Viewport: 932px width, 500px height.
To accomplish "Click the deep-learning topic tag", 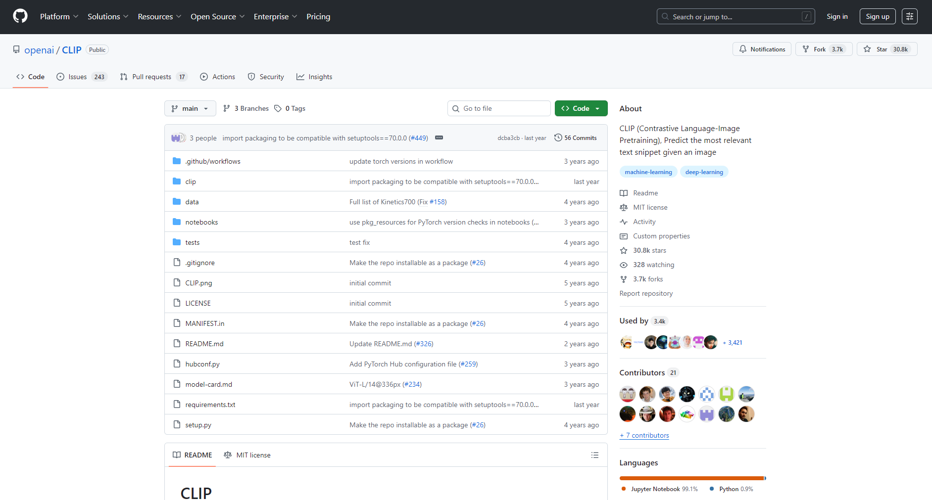I will (x=704, y=172).
